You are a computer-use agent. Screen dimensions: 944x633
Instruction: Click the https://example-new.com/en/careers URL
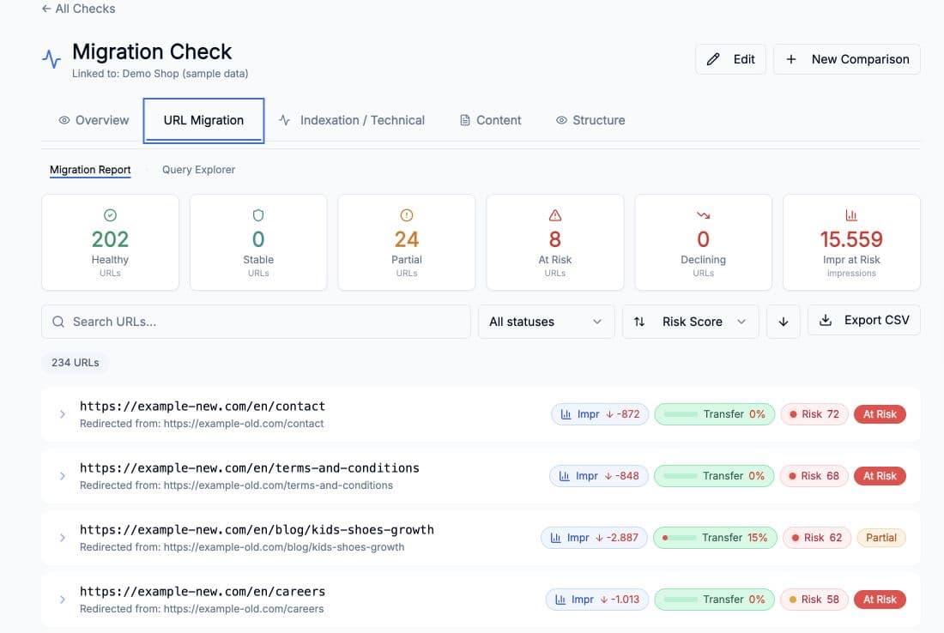[x=203, y=592]
